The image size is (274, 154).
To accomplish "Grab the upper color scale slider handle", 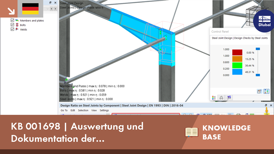I will [258, 49].
